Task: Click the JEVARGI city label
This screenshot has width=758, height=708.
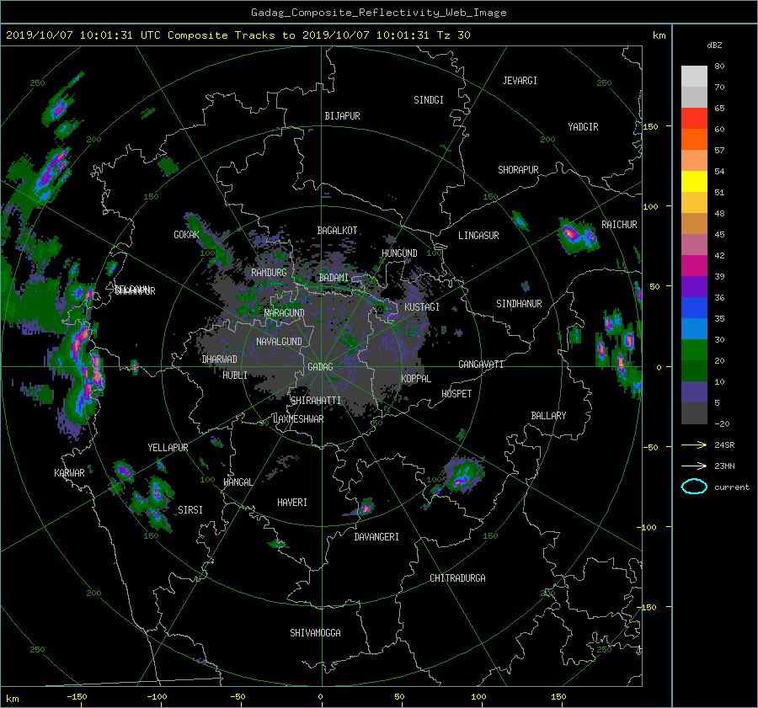Action: pyautogui.click(x=520, y=81)
